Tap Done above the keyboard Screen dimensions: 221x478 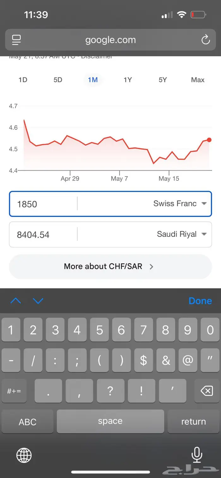click(x=200, y=301)
